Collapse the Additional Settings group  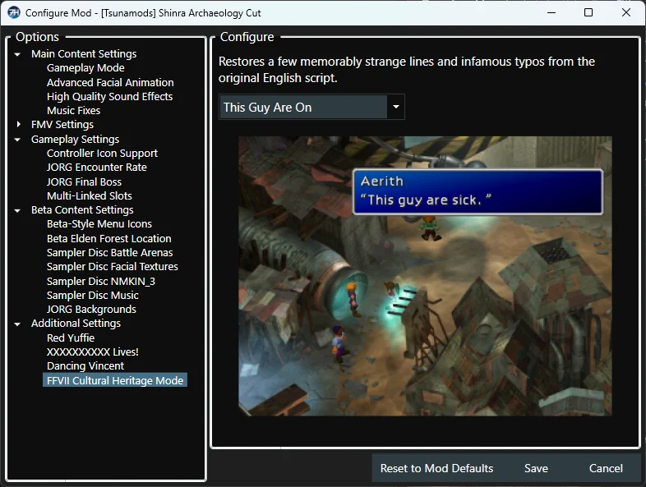pyautogui.click(x=17, y=324)
